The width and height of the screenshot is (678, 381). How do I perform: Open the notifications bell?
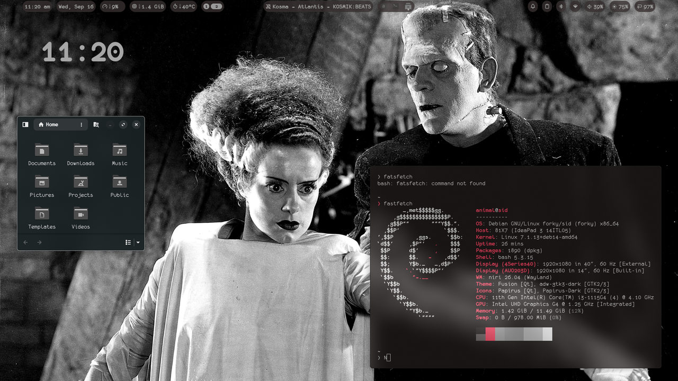coord(532,6)
